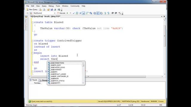Open the Community menu
The width and height of the screenshot is (191, 107).
click(75, 6)
